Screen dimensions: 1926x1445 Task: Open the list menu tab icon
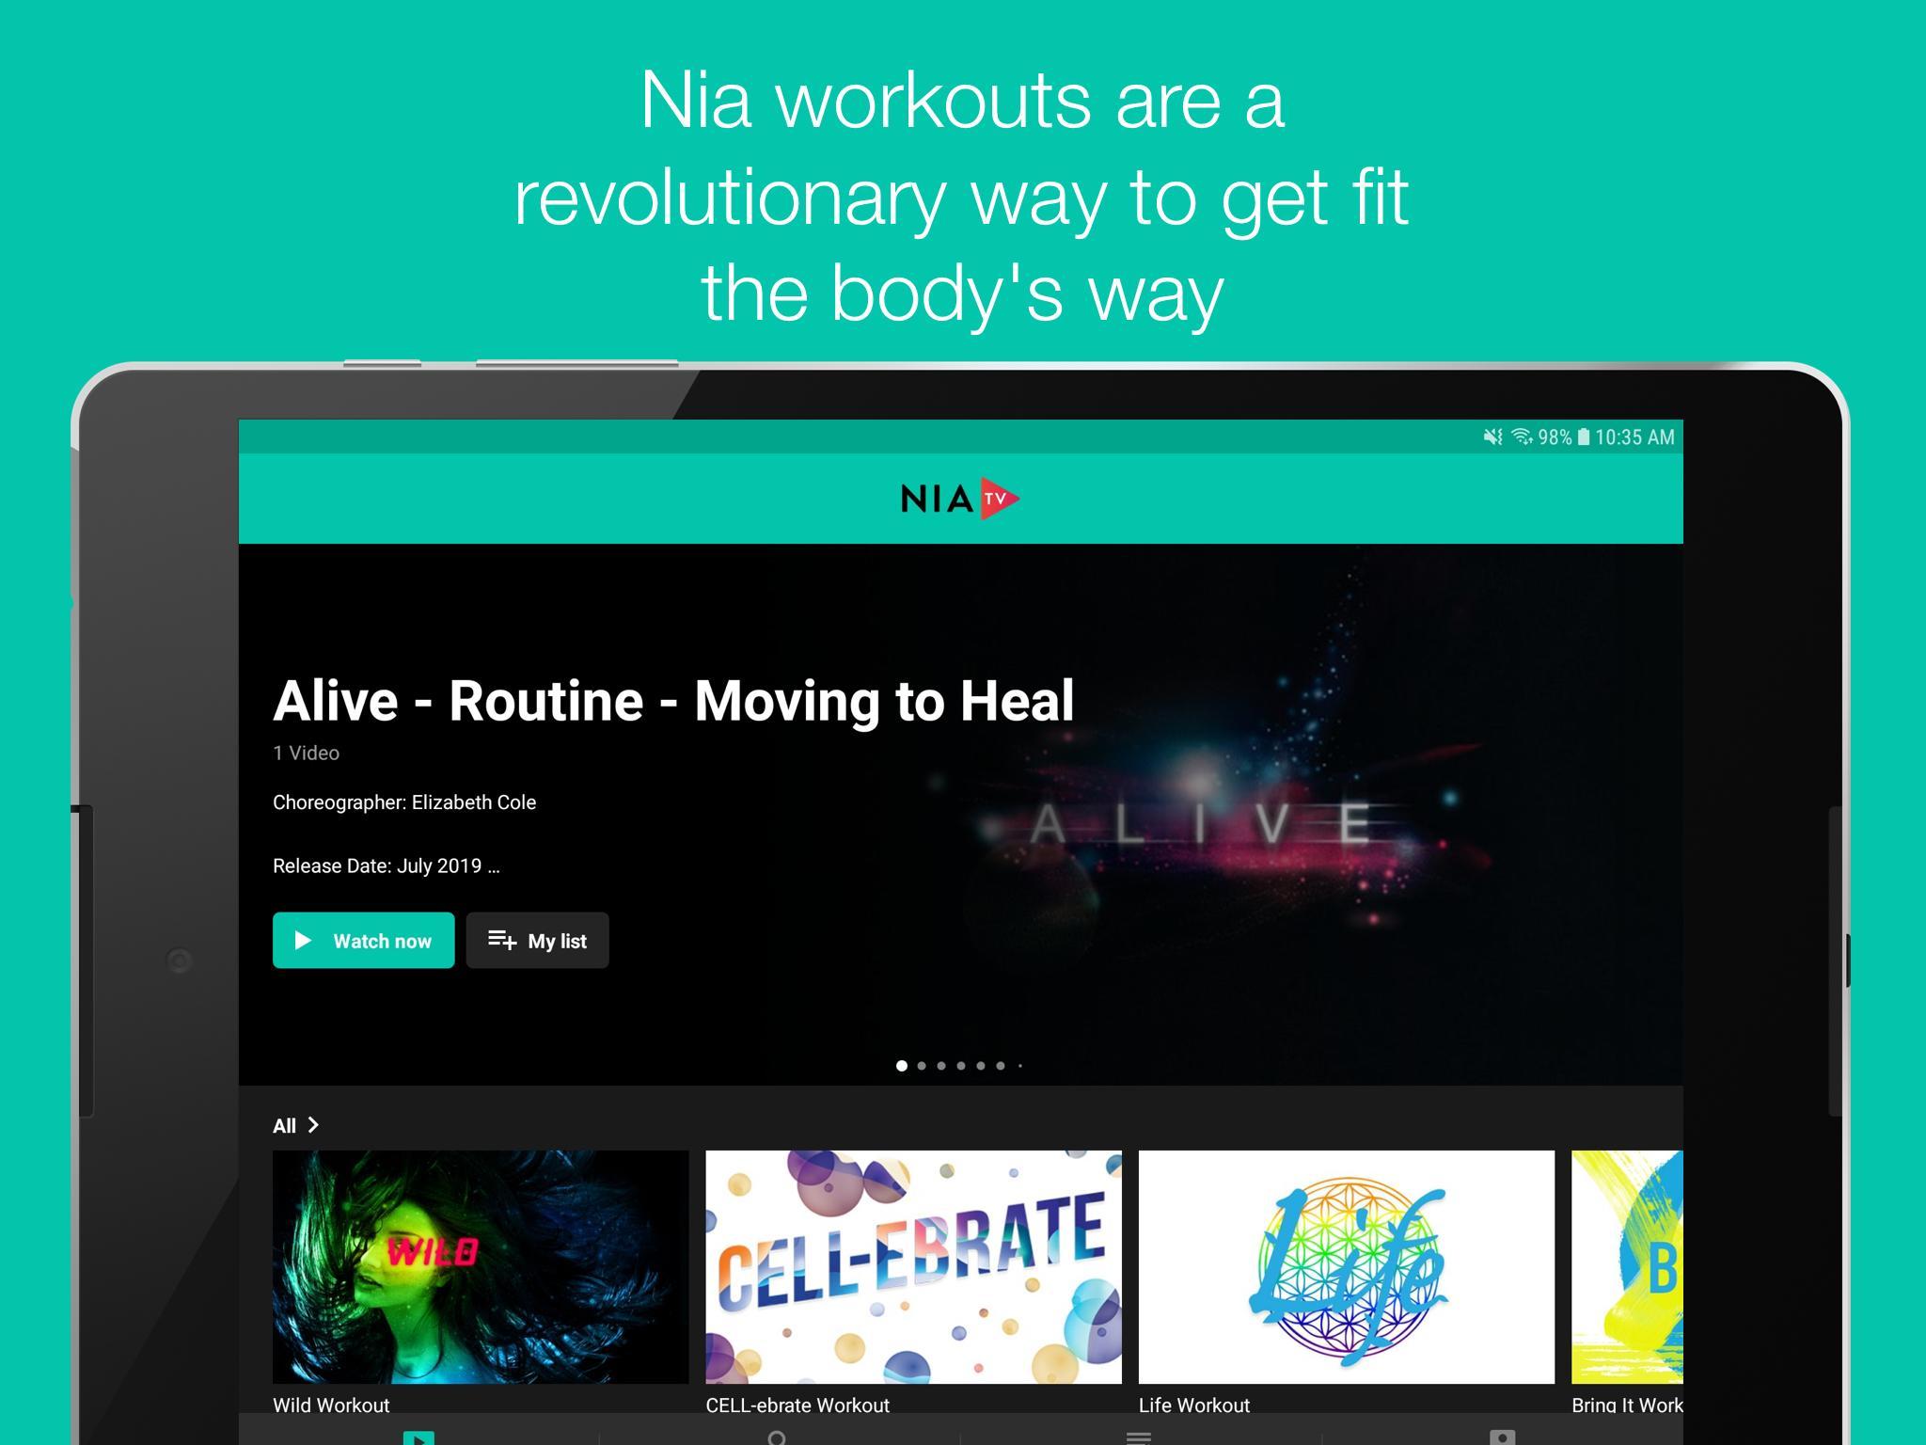1139,1437
